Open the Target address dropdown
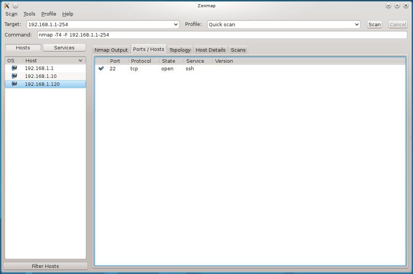Image resolution: width=413 pixels, height=274 pixels. (x=176, y=24)
